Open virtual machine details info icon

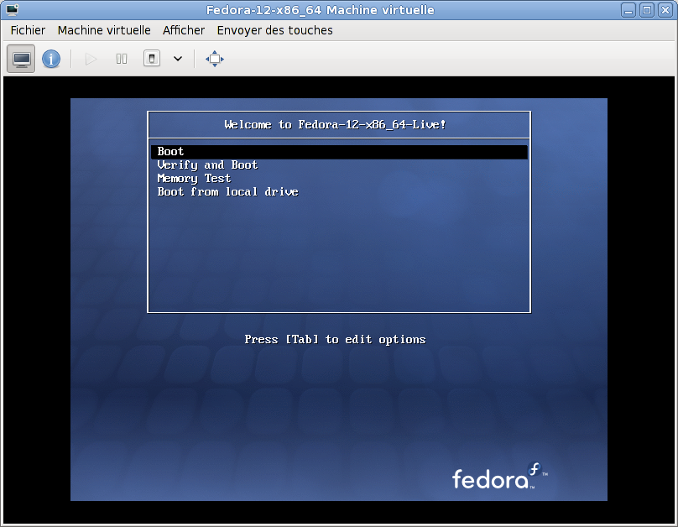click(x=51, y=59)
